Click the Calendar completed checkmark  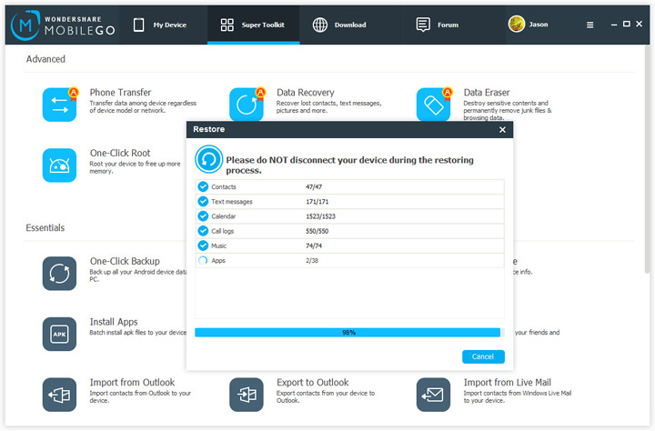(x=203, y=215)
